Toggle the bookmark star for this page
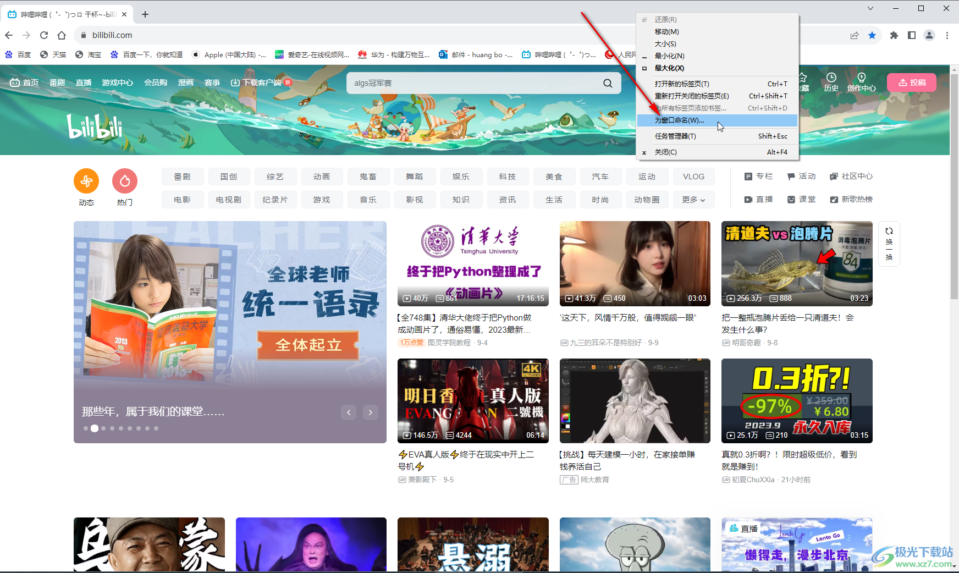The width and height of the screenshot is (959, 573). pyautogui.click(x=872, y=35)
